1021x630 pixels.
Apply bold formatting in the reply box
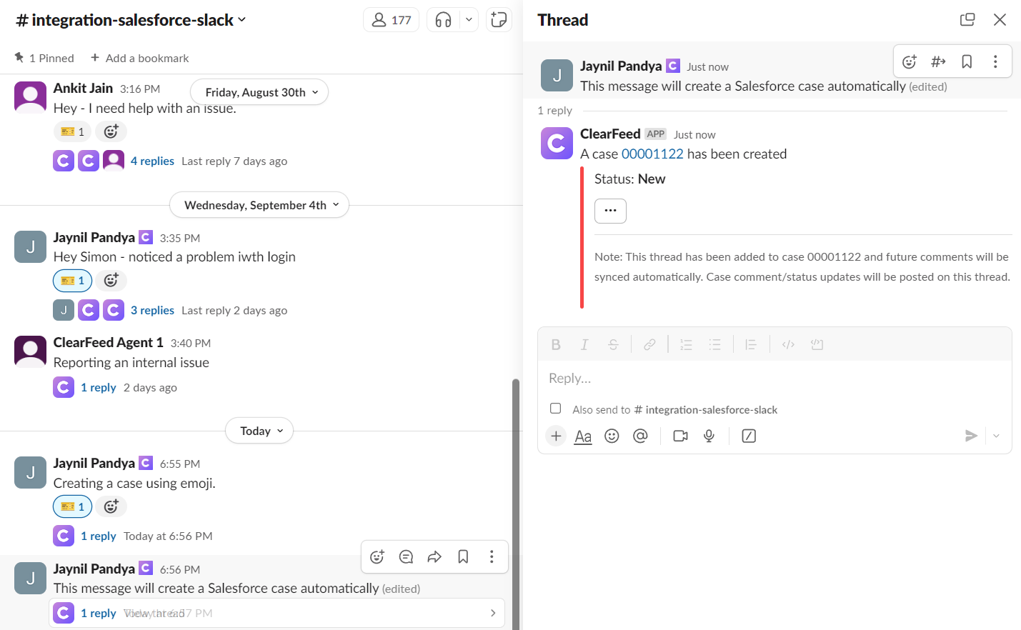pyautogui.click(x=556, y=345)
